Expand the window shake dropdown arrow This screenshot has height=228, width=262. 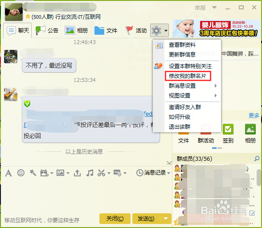[52, 173]
